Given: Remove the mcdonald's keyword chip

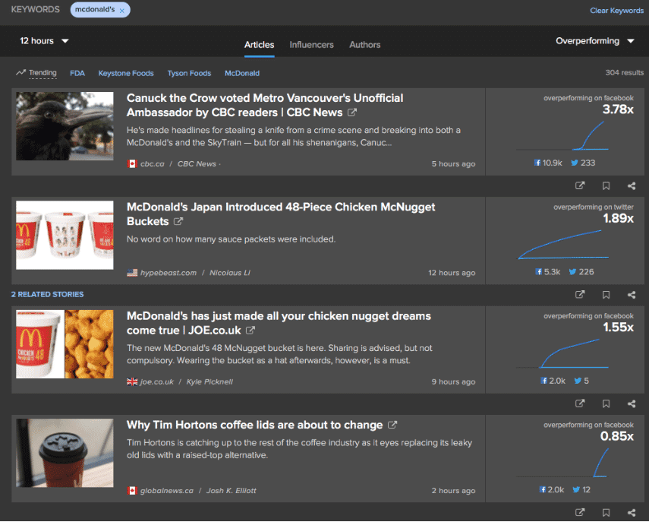Looking at the screenshot, I should coord(121,10).
